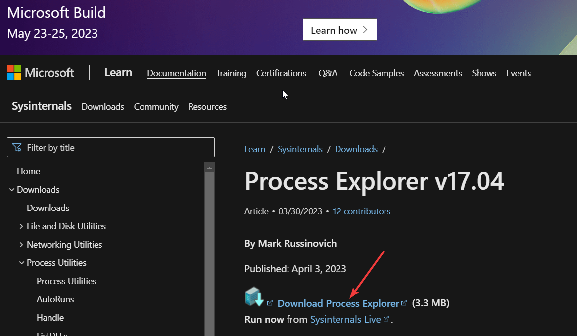577x336 pixels.
Task: Expand the File and Disk Utilities section
Action: pos(21,226)
